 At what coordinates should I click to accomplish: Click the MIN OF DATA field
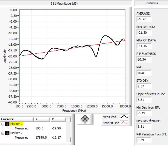144,33
